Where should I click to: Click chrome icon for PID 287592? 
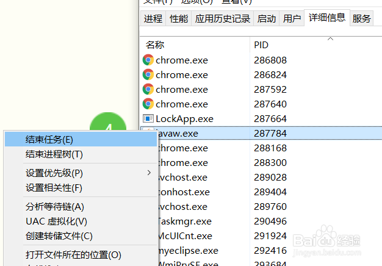[148, 89]
